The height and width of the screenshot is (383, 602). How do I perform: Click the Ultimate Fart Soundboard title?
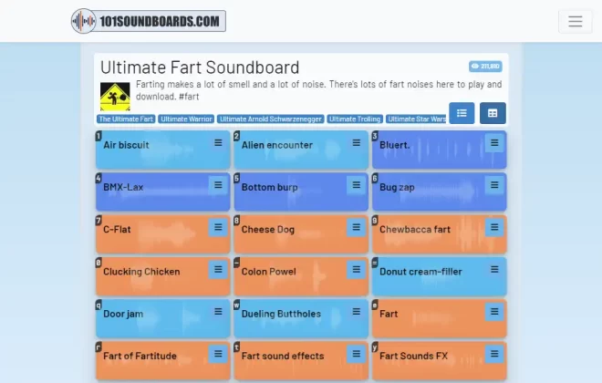(200, 67)
